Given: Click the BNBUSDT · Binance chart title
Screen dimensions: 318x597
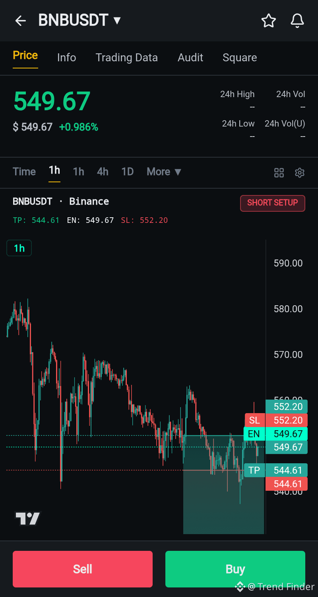Looking at the screenshot, I should coord(61,201).
